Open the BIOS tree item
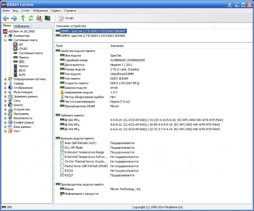Viewport: 254px width, 211px height. pyautogui.click(x=22, y=70)
